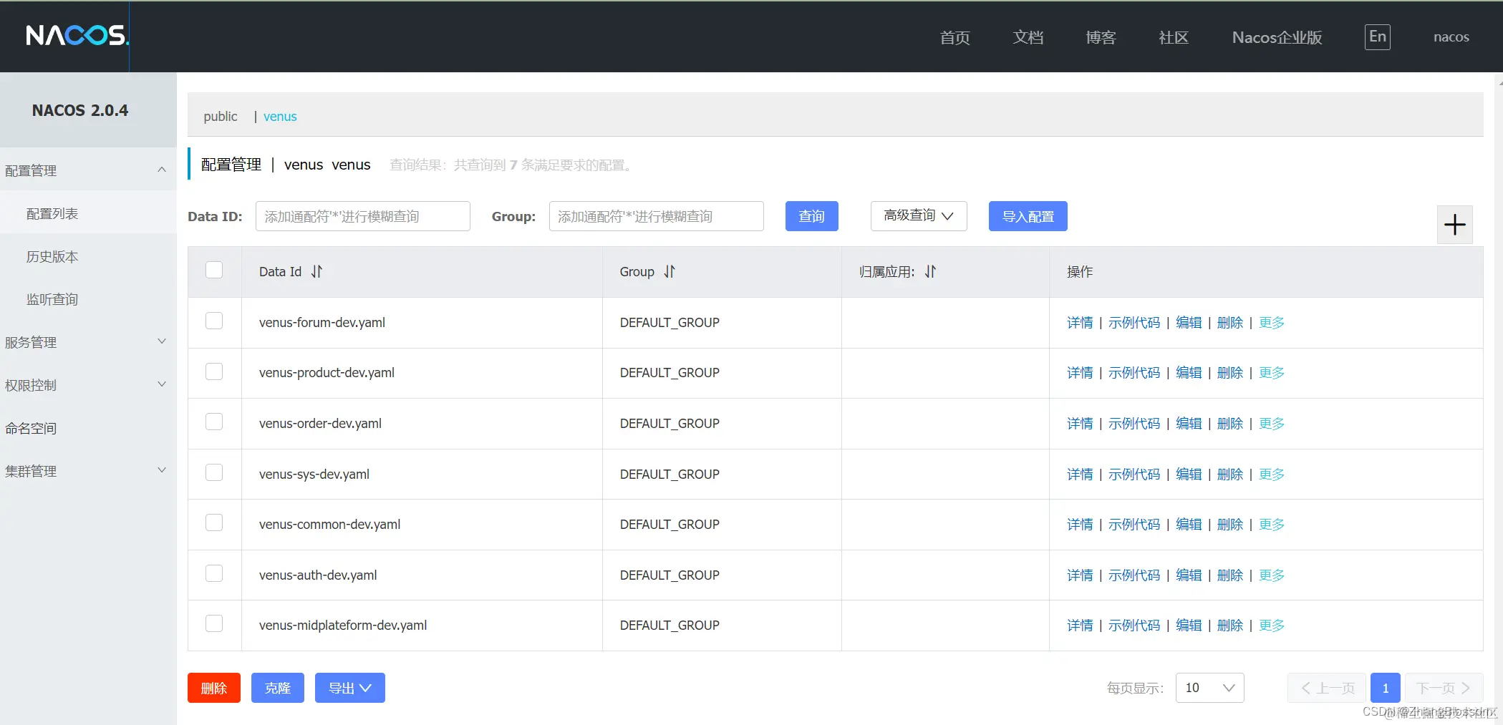Image resolution: width=1503 pixels, height=725 pixels.
Task: Sort by Group column icon
Action: click(670, 271)
